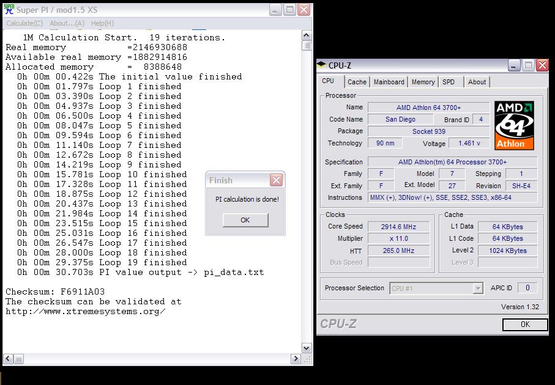
Task: Click the Code Name field San Diego
Action: pyautogui.click(x=400, y=120)
